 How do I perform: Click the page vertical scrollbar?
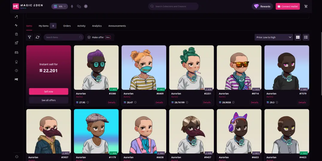(321, 63)
